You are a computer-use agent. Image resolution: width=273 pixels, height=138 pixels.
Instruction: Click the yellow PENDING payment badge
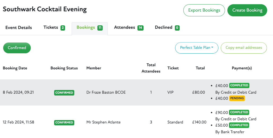pyautogui.click(x=237, y=98)
